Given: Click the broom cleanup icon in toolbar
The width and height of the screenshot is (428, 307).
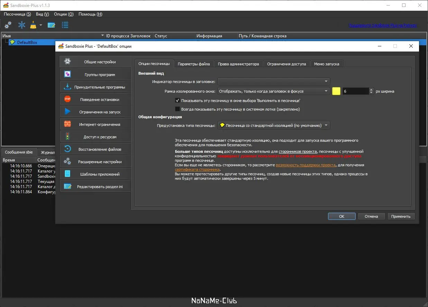Looking at the screenshot, I should click(33, 25).
